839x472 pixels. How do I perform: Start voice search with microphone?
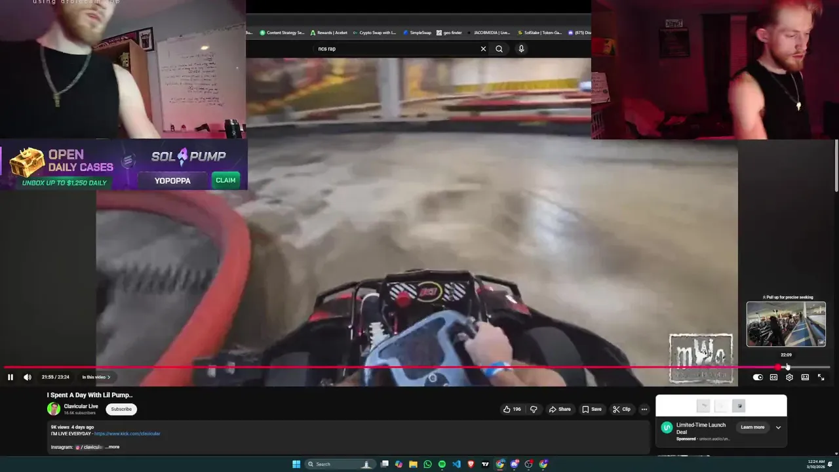pyautogui.click(x=521, y=49)
